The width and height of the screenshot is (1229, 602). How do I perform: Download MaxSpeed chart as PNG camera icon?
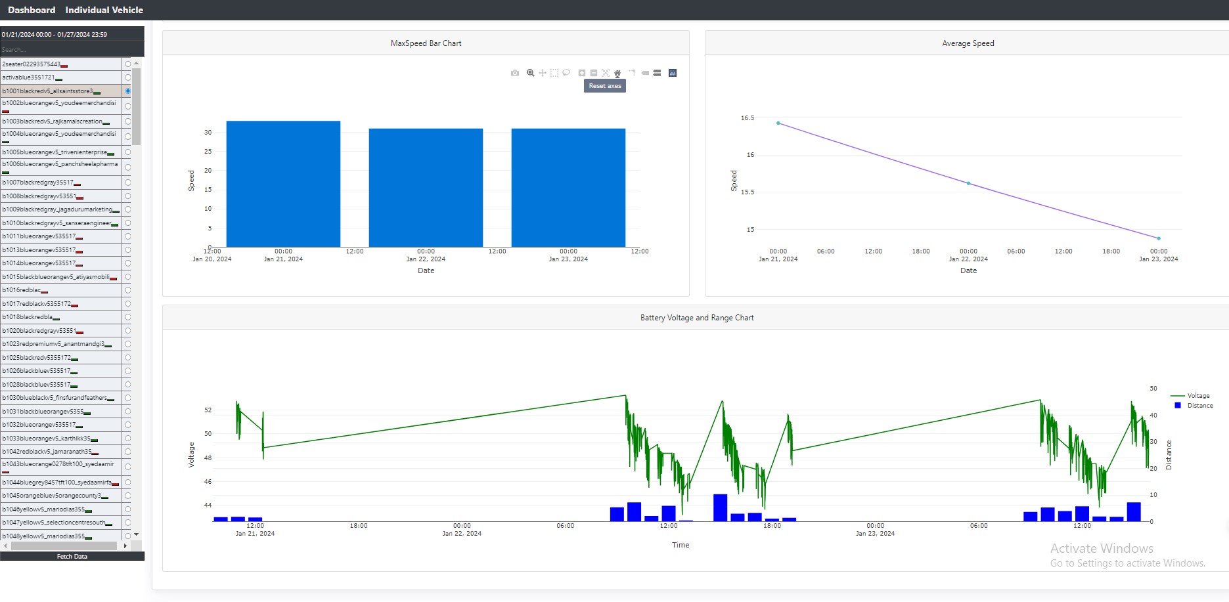click(514, 73)
